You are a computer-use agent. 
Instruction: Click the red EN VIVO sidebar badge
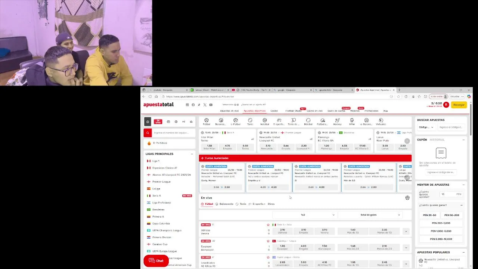point(158,122)
